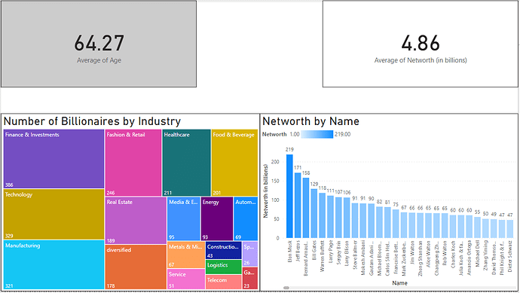Image resolution: width=520 pixels, height=293 pixels.
Task: Select the Average of Networth card
Action: pyautogui.click(x=421, y=44)
